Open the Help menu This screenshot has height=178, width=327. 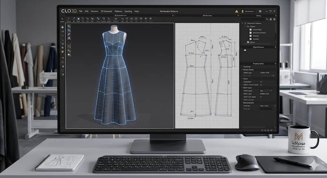pos(137,11)
